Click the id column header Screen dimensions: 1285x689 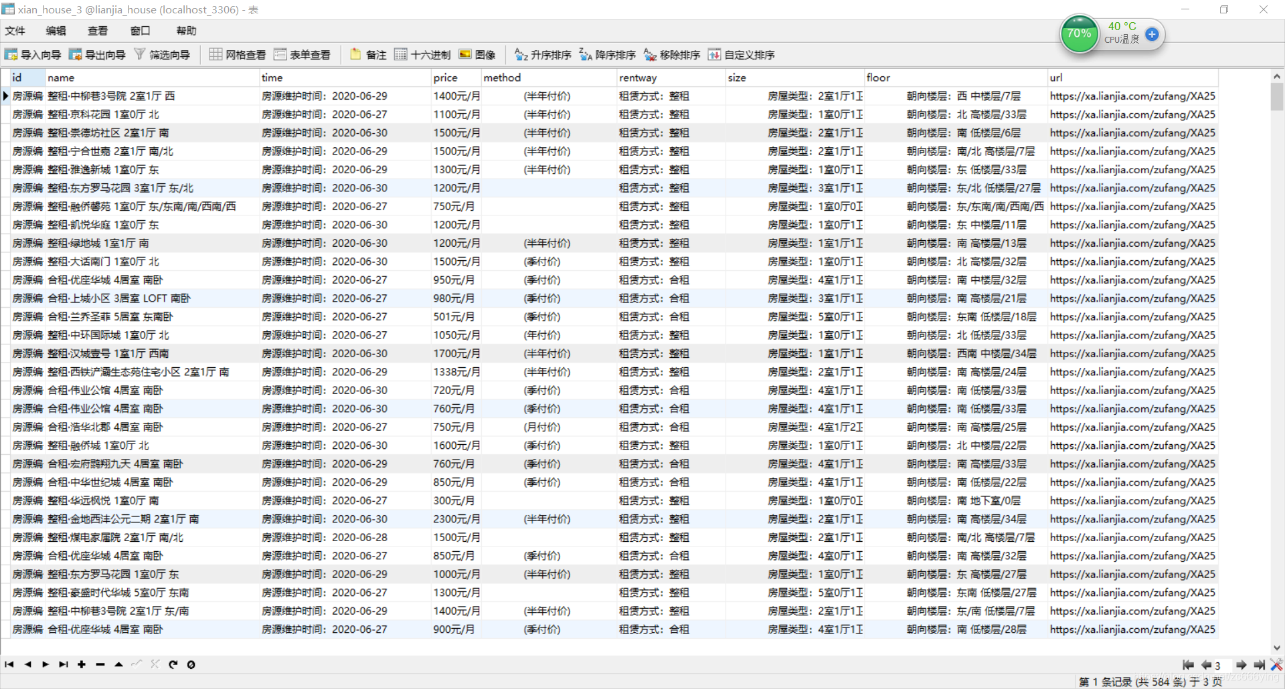(x=28, y=78)
